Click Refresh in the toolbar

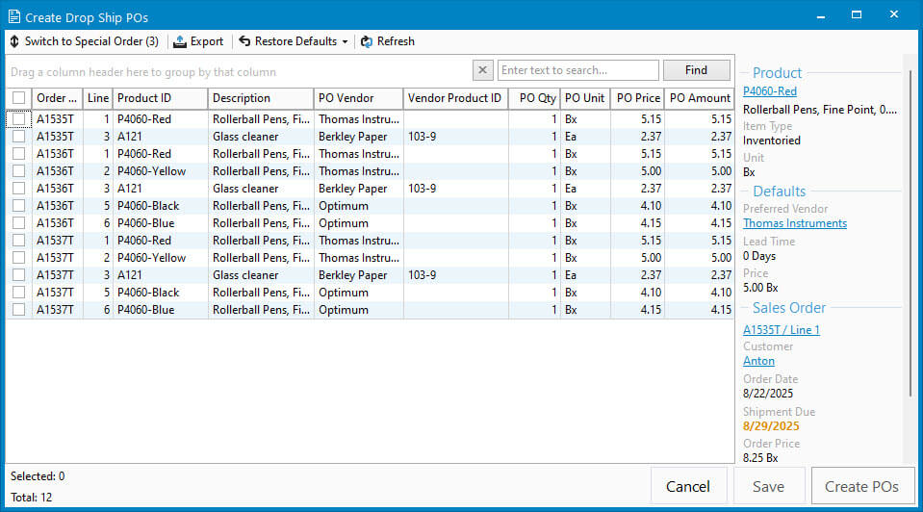pyautogui.click(x=387, y=41)
